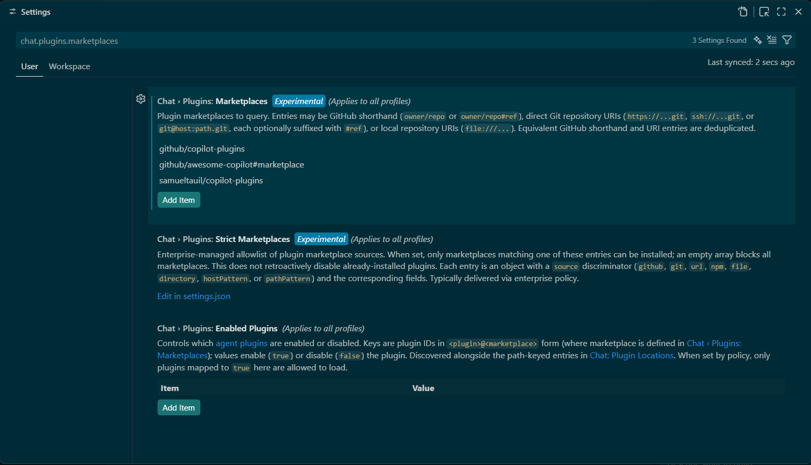
Task: Click the pathPattern code token
Action: (288, 279)
